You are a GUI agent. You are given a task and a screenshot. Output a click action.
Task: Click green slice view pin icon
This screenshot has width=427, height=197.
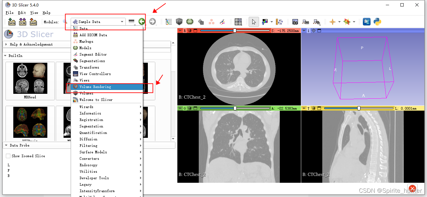coord(180,108)
